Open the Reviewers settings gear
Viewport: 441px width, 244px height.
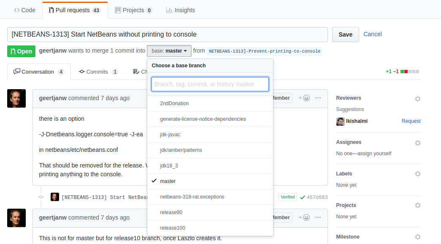[x=418, y=98]
